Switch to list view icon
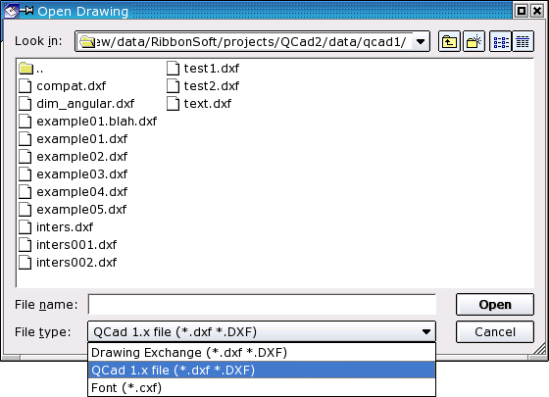The image size is (549, 397). point(501,41)
